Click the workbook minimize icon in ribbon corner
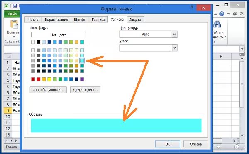This screenshot has width=249, height=154. pyautogui.click(x=229, y=14)
